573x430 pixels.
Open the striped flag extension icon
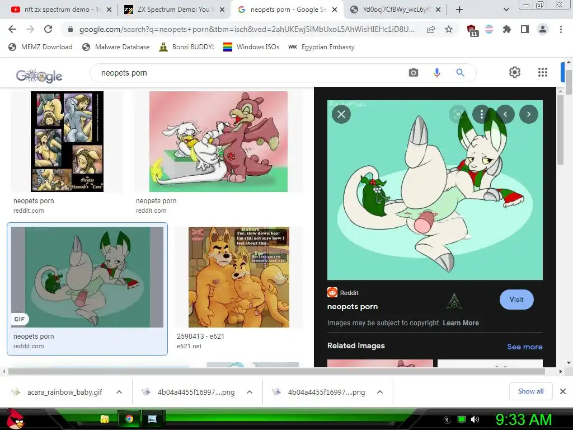tap(489, 29)
